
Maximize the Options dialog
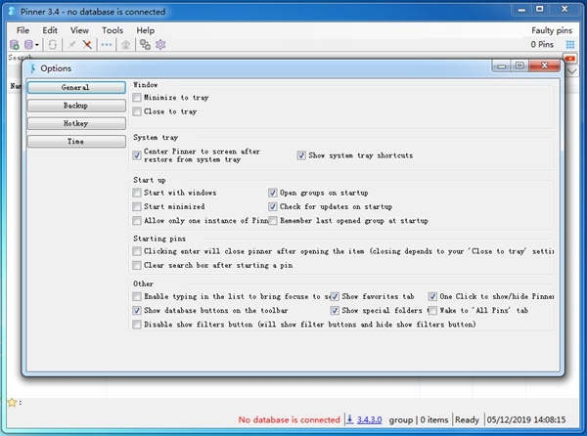pos(519,65)
